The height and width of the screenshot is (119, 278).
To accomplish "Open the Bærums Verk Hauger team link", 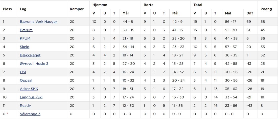I will coord(38,22).
